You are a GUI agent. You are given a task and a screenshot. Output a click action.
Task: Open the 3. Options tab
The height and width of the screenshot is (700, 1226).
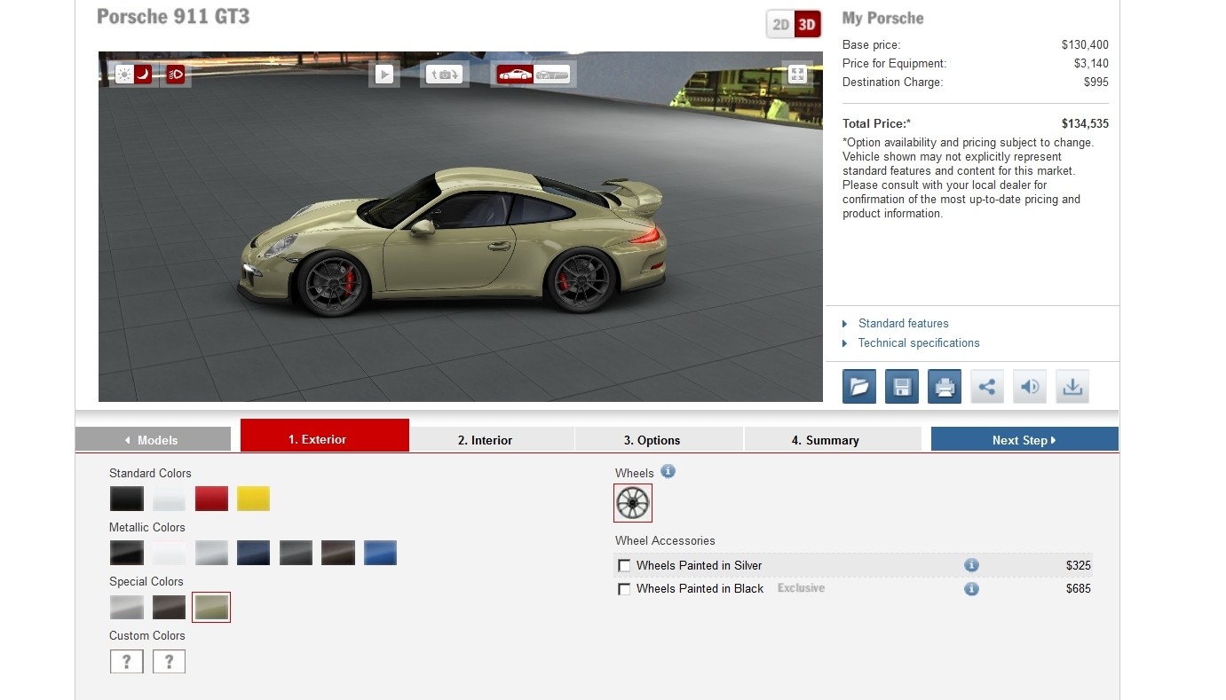[659, 439]
